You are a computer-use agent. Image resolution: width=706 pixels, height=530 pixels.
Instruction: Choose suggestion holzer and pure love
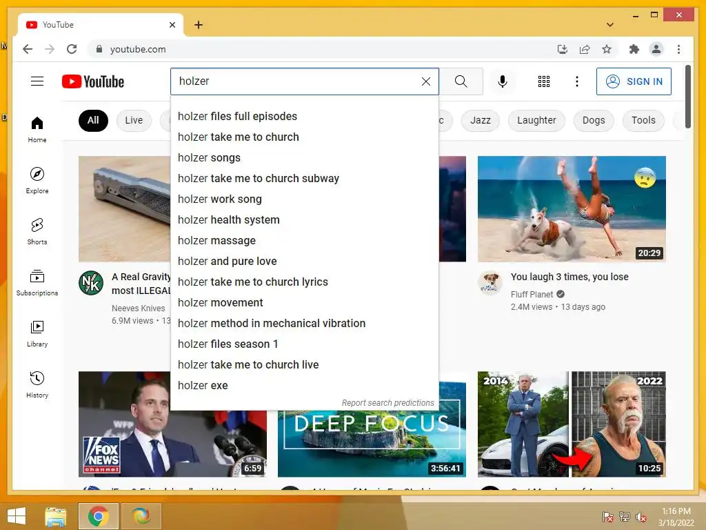(x=304, y=262)
